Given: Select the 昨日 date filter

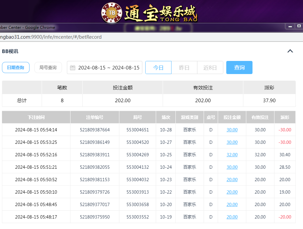Looking at the screenshot, I should [184, 67].
